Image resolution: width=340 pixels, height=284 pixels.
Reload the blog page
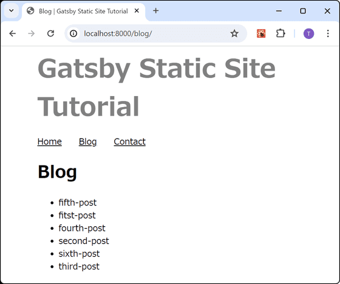(x=50, y=33)
